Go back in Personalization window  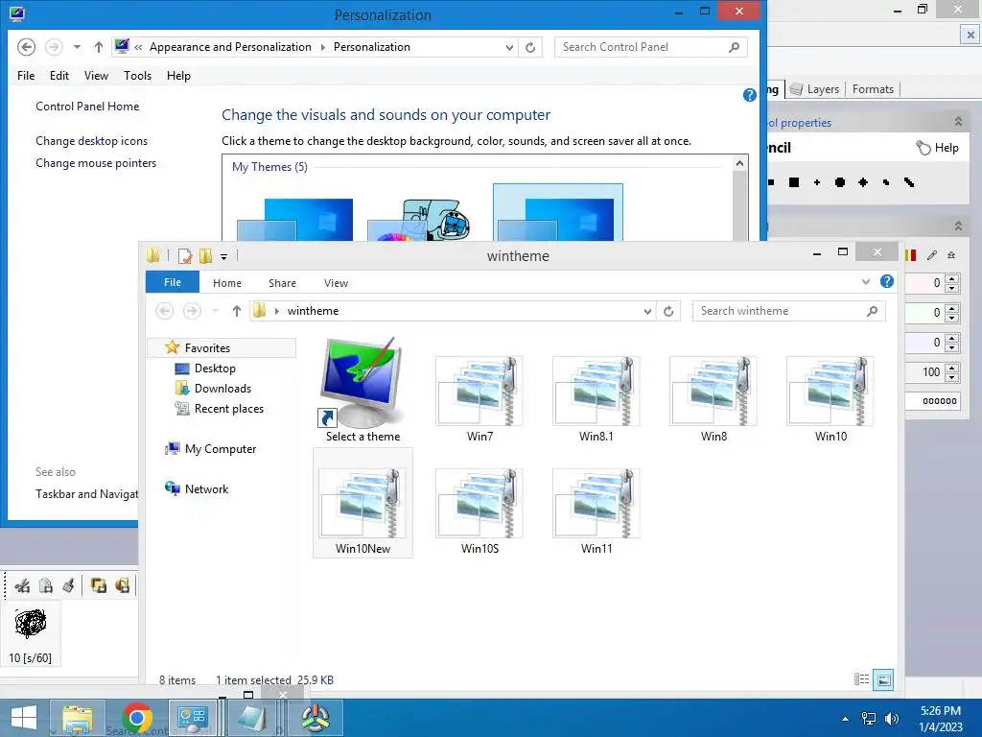26,47
